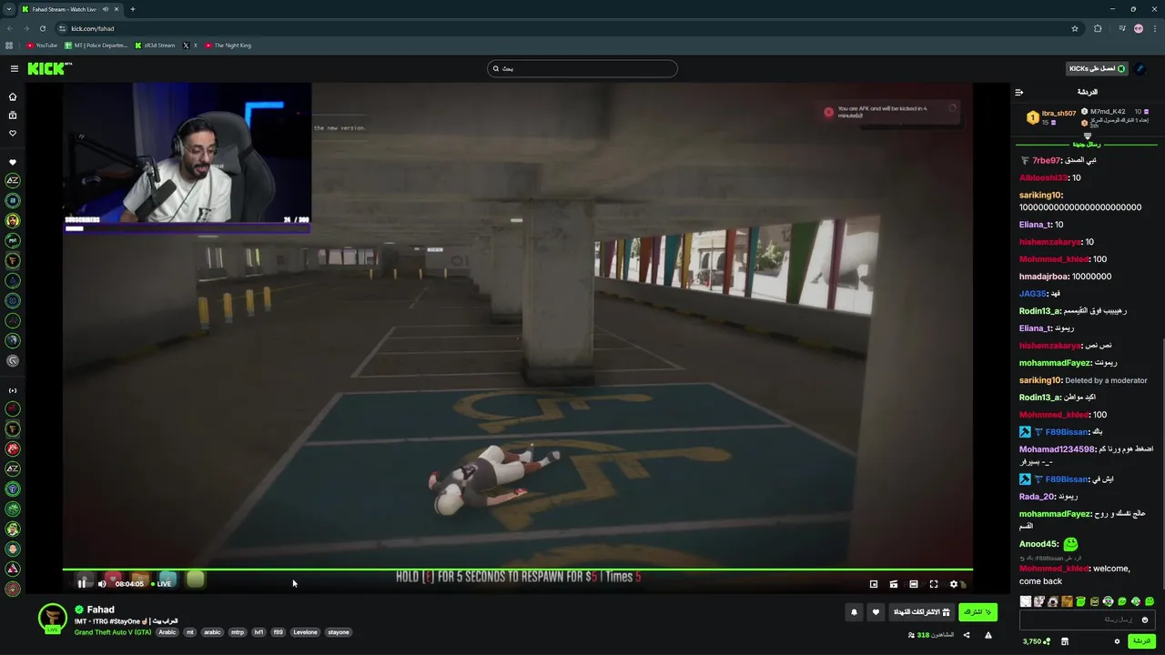Mute the stream volume
This screenshot has height=655, width=1165.
102,584
